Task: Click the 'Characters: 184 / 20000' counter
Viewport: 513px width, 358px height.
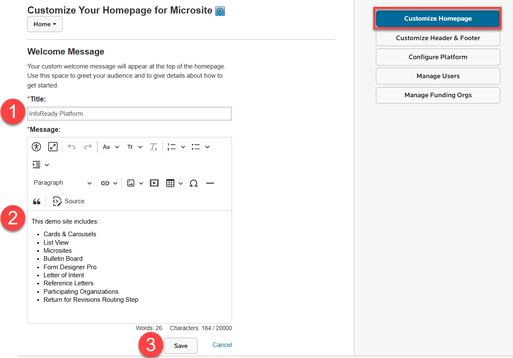Action: click(x=201, y=328)
